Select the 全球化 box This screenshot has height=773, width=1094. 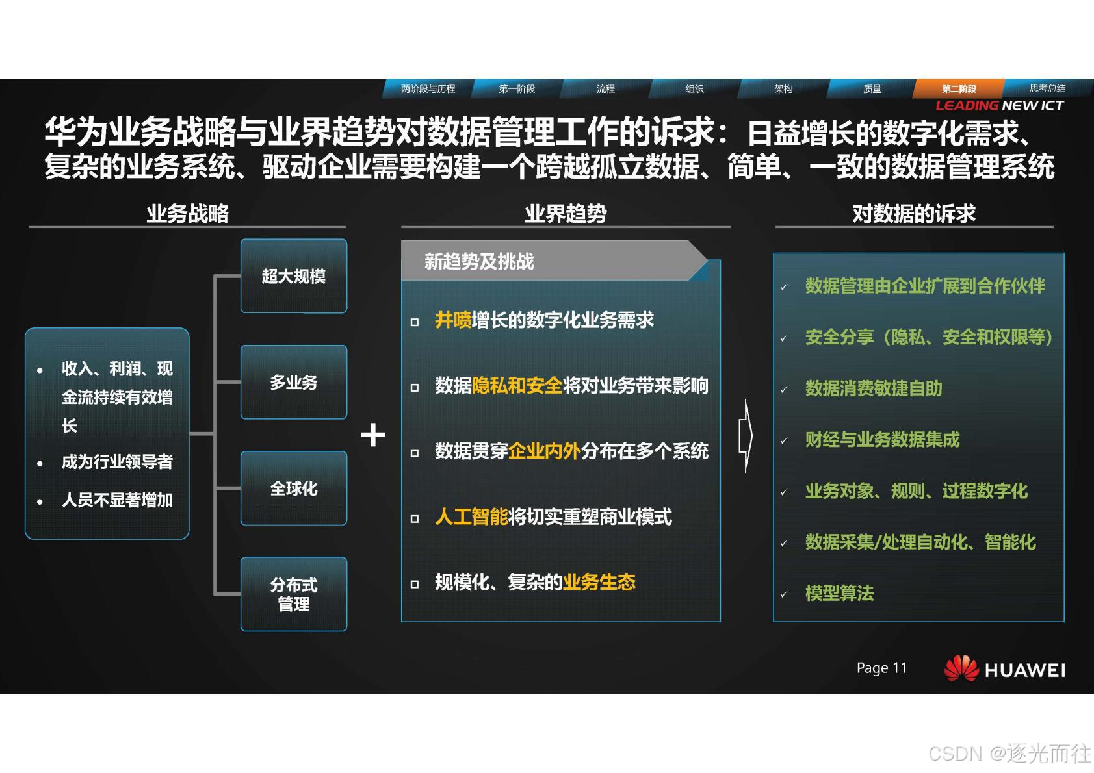pyautogui.click(x=294, y=488)
